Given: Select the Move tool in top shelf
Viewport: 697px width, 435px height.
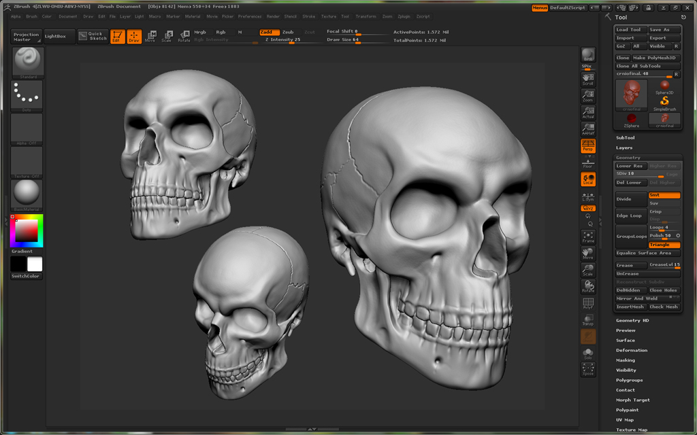Looking at the screenshot, I should [150, 37].
